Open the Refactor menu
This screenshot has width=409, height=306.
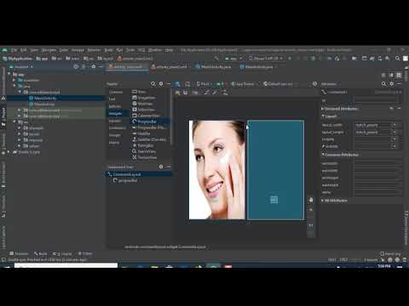[x=94, y=50]
